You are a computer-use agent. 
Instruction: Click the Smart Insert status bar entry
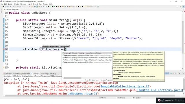coord(121,98)
